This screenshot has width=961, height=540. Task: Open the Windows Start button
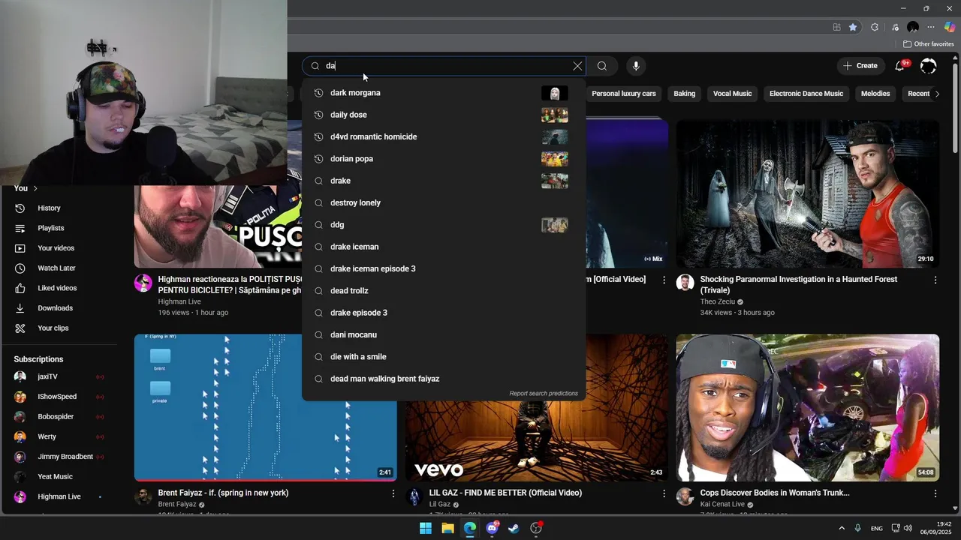pyautogui.click(x=426, y=528)
